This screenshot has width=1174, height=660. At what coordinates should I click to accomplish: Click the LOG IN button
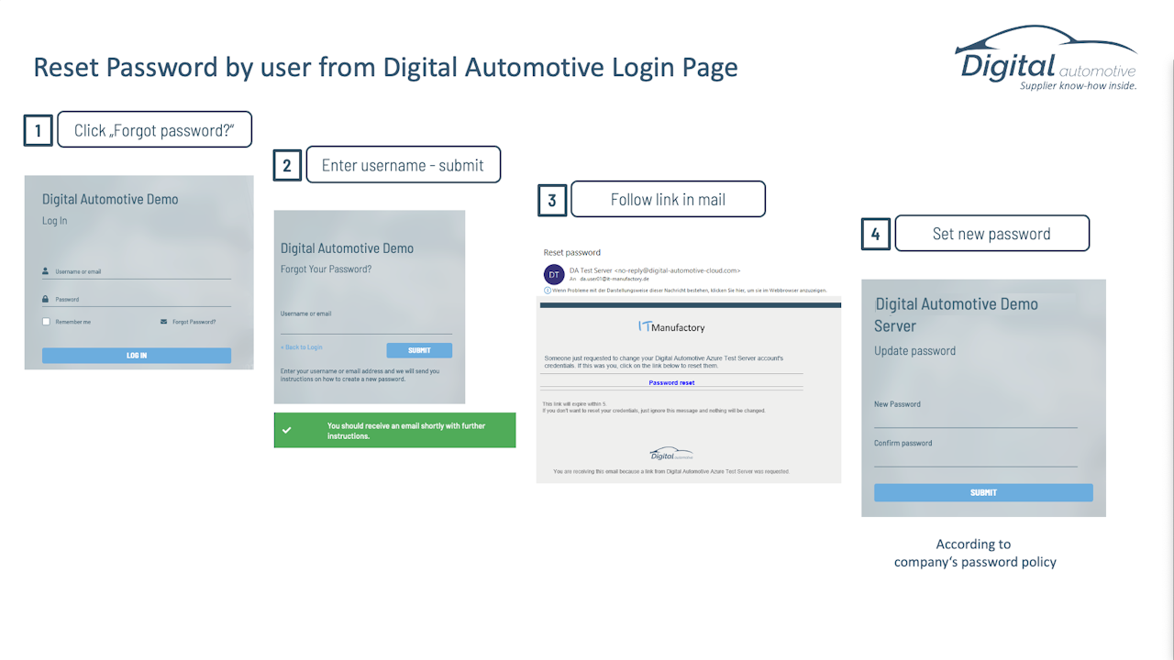coord(137,356)
